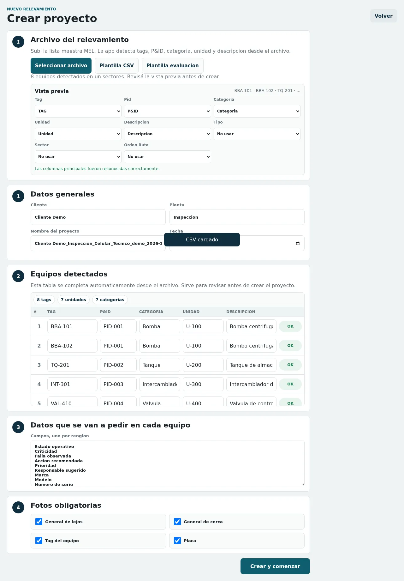Expand the Descripcion mapping dropdown
The width and height of the screenshot is (404, 581).
167,134
